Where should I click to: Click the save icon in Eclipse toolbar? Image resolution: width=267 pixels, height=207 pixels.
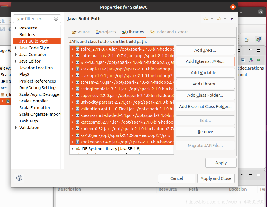2,29
